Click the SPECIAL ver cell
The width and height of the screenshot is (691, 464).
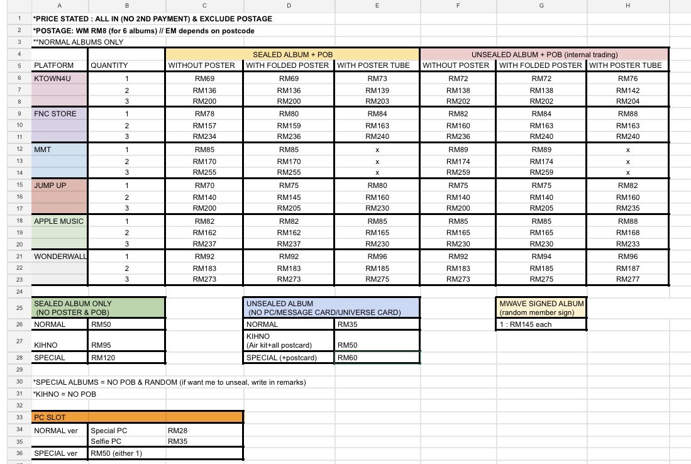pos(60,453)
